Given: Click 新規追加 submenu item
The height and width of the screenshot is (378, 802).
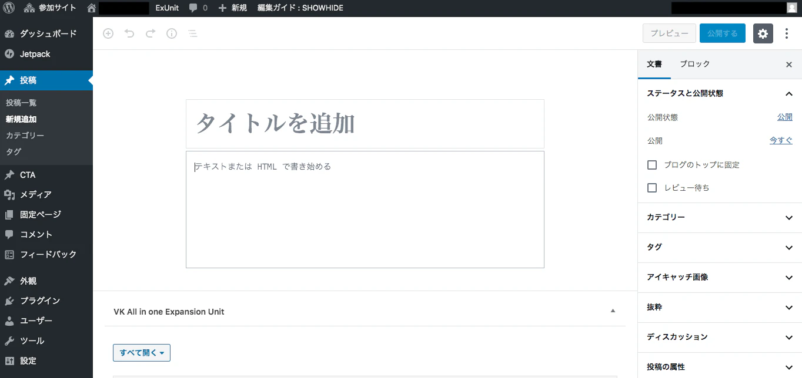Looking at the screenshot, I should click(x=21, y=119).
